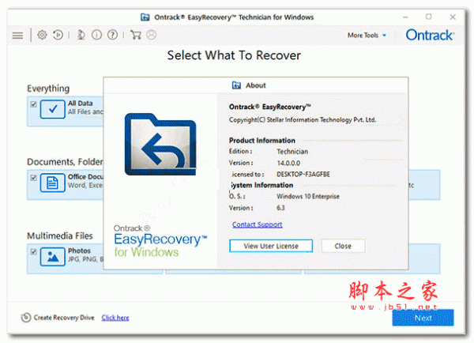474x343 pixels.
Task: Click the 'Select What To Recover' heading
Action: tap(234, 55)
